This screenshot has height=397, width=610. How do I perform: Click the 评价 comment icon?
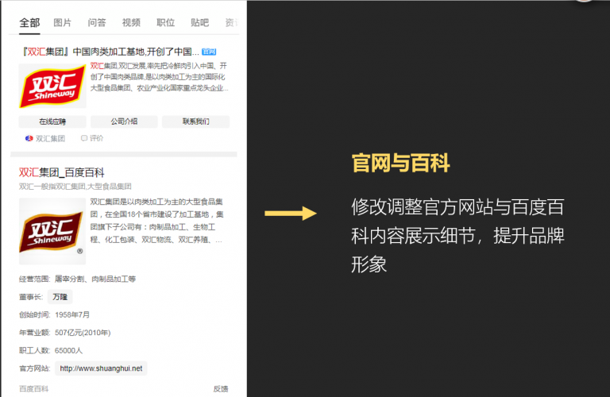tap(83, 138)
